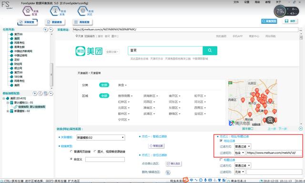Open the 数据采集 download hexagon icon

point(55,11)
